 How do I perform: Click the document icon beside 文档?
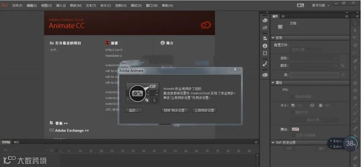coord(280,27)
